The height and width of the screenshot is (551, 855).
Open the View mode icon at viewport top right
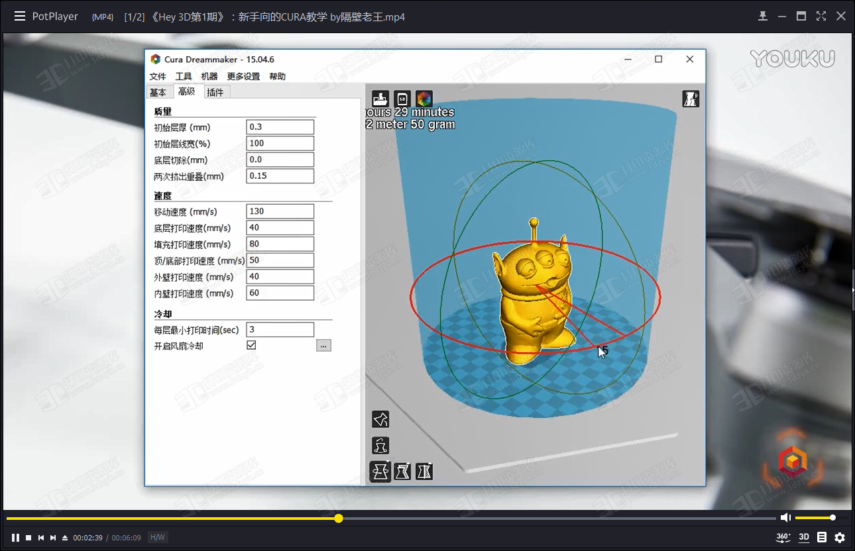[691, 99]
